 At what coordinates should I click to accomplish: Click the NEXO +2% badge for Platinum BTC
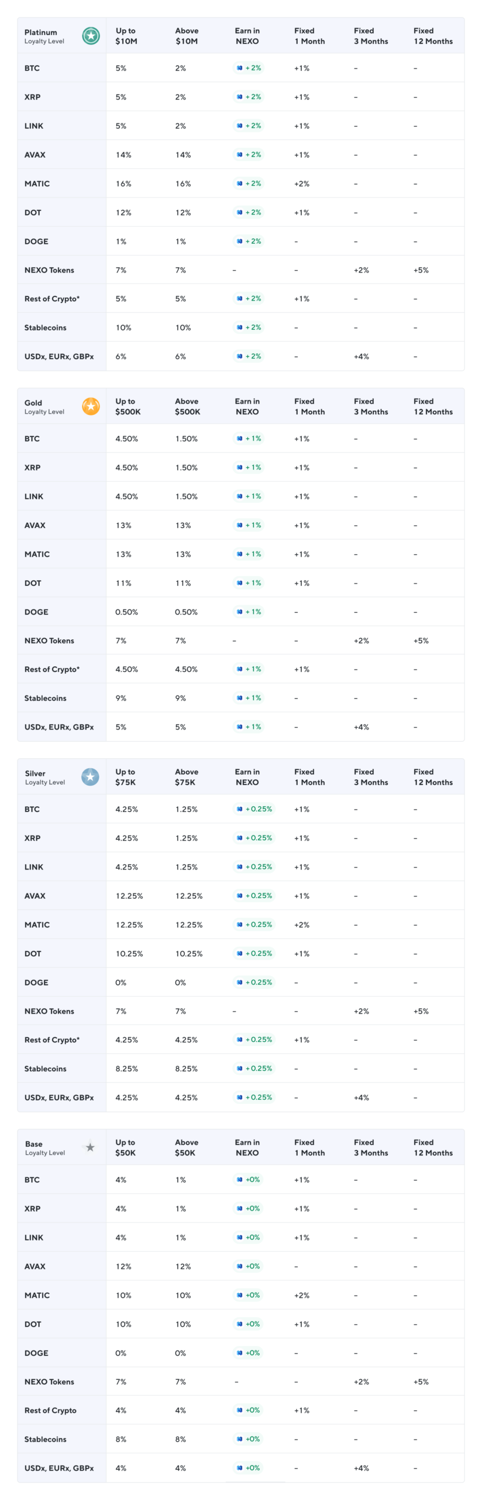coord(249,68)
